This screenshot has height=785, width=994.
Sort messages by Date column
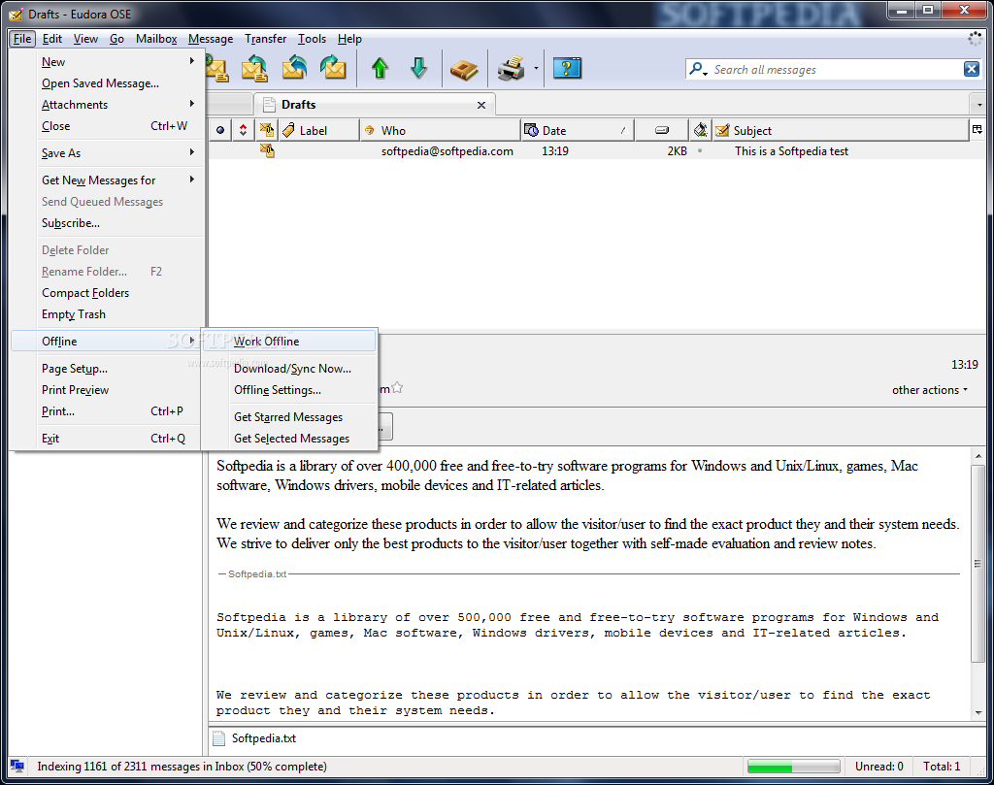tap(579, 131)
